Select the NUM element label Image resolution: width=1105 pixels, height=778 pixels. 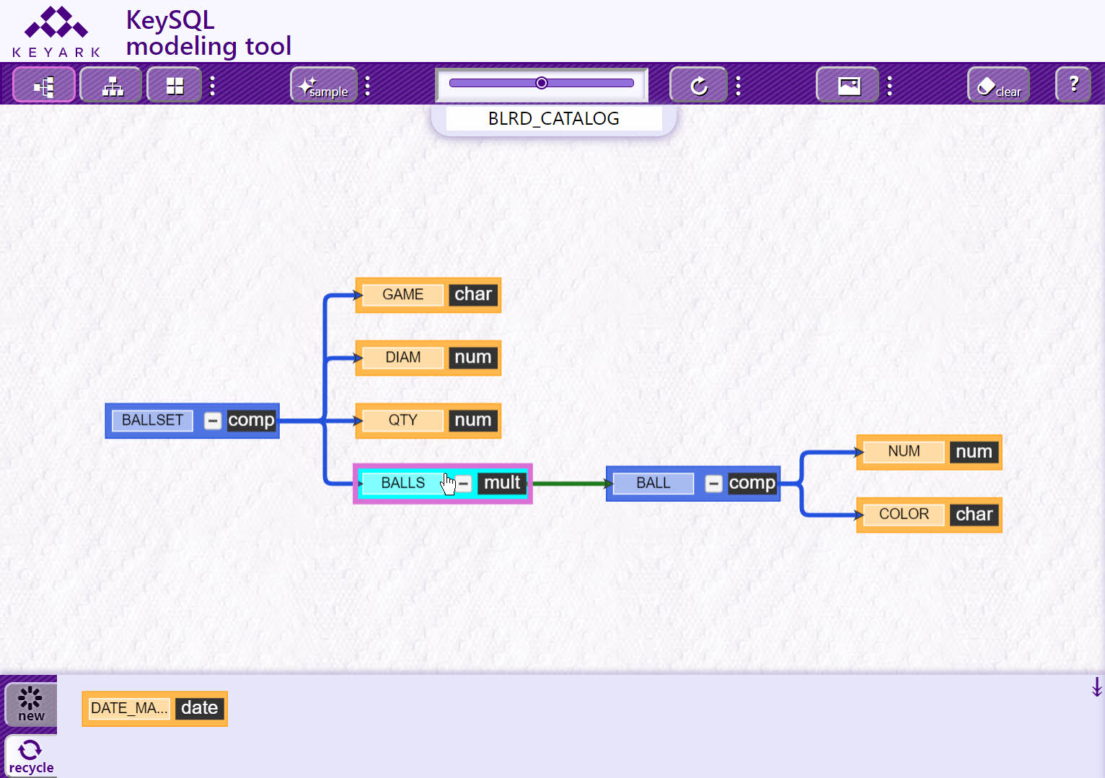[x=904, y=451]
